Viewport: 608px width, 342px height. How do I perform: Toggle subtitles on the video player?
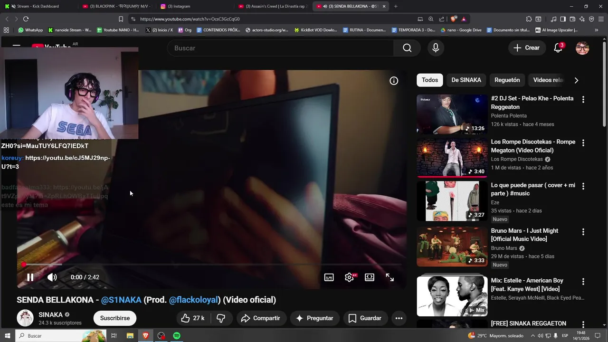(x=329, y=277)
